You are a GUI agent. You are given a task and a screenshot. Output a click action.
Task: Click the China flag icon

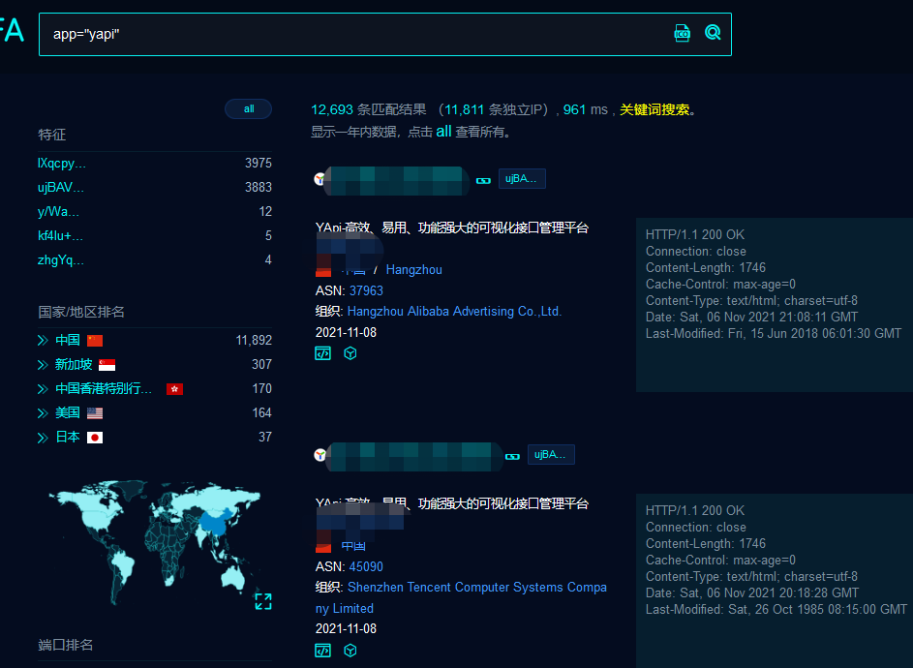[95, 341]
